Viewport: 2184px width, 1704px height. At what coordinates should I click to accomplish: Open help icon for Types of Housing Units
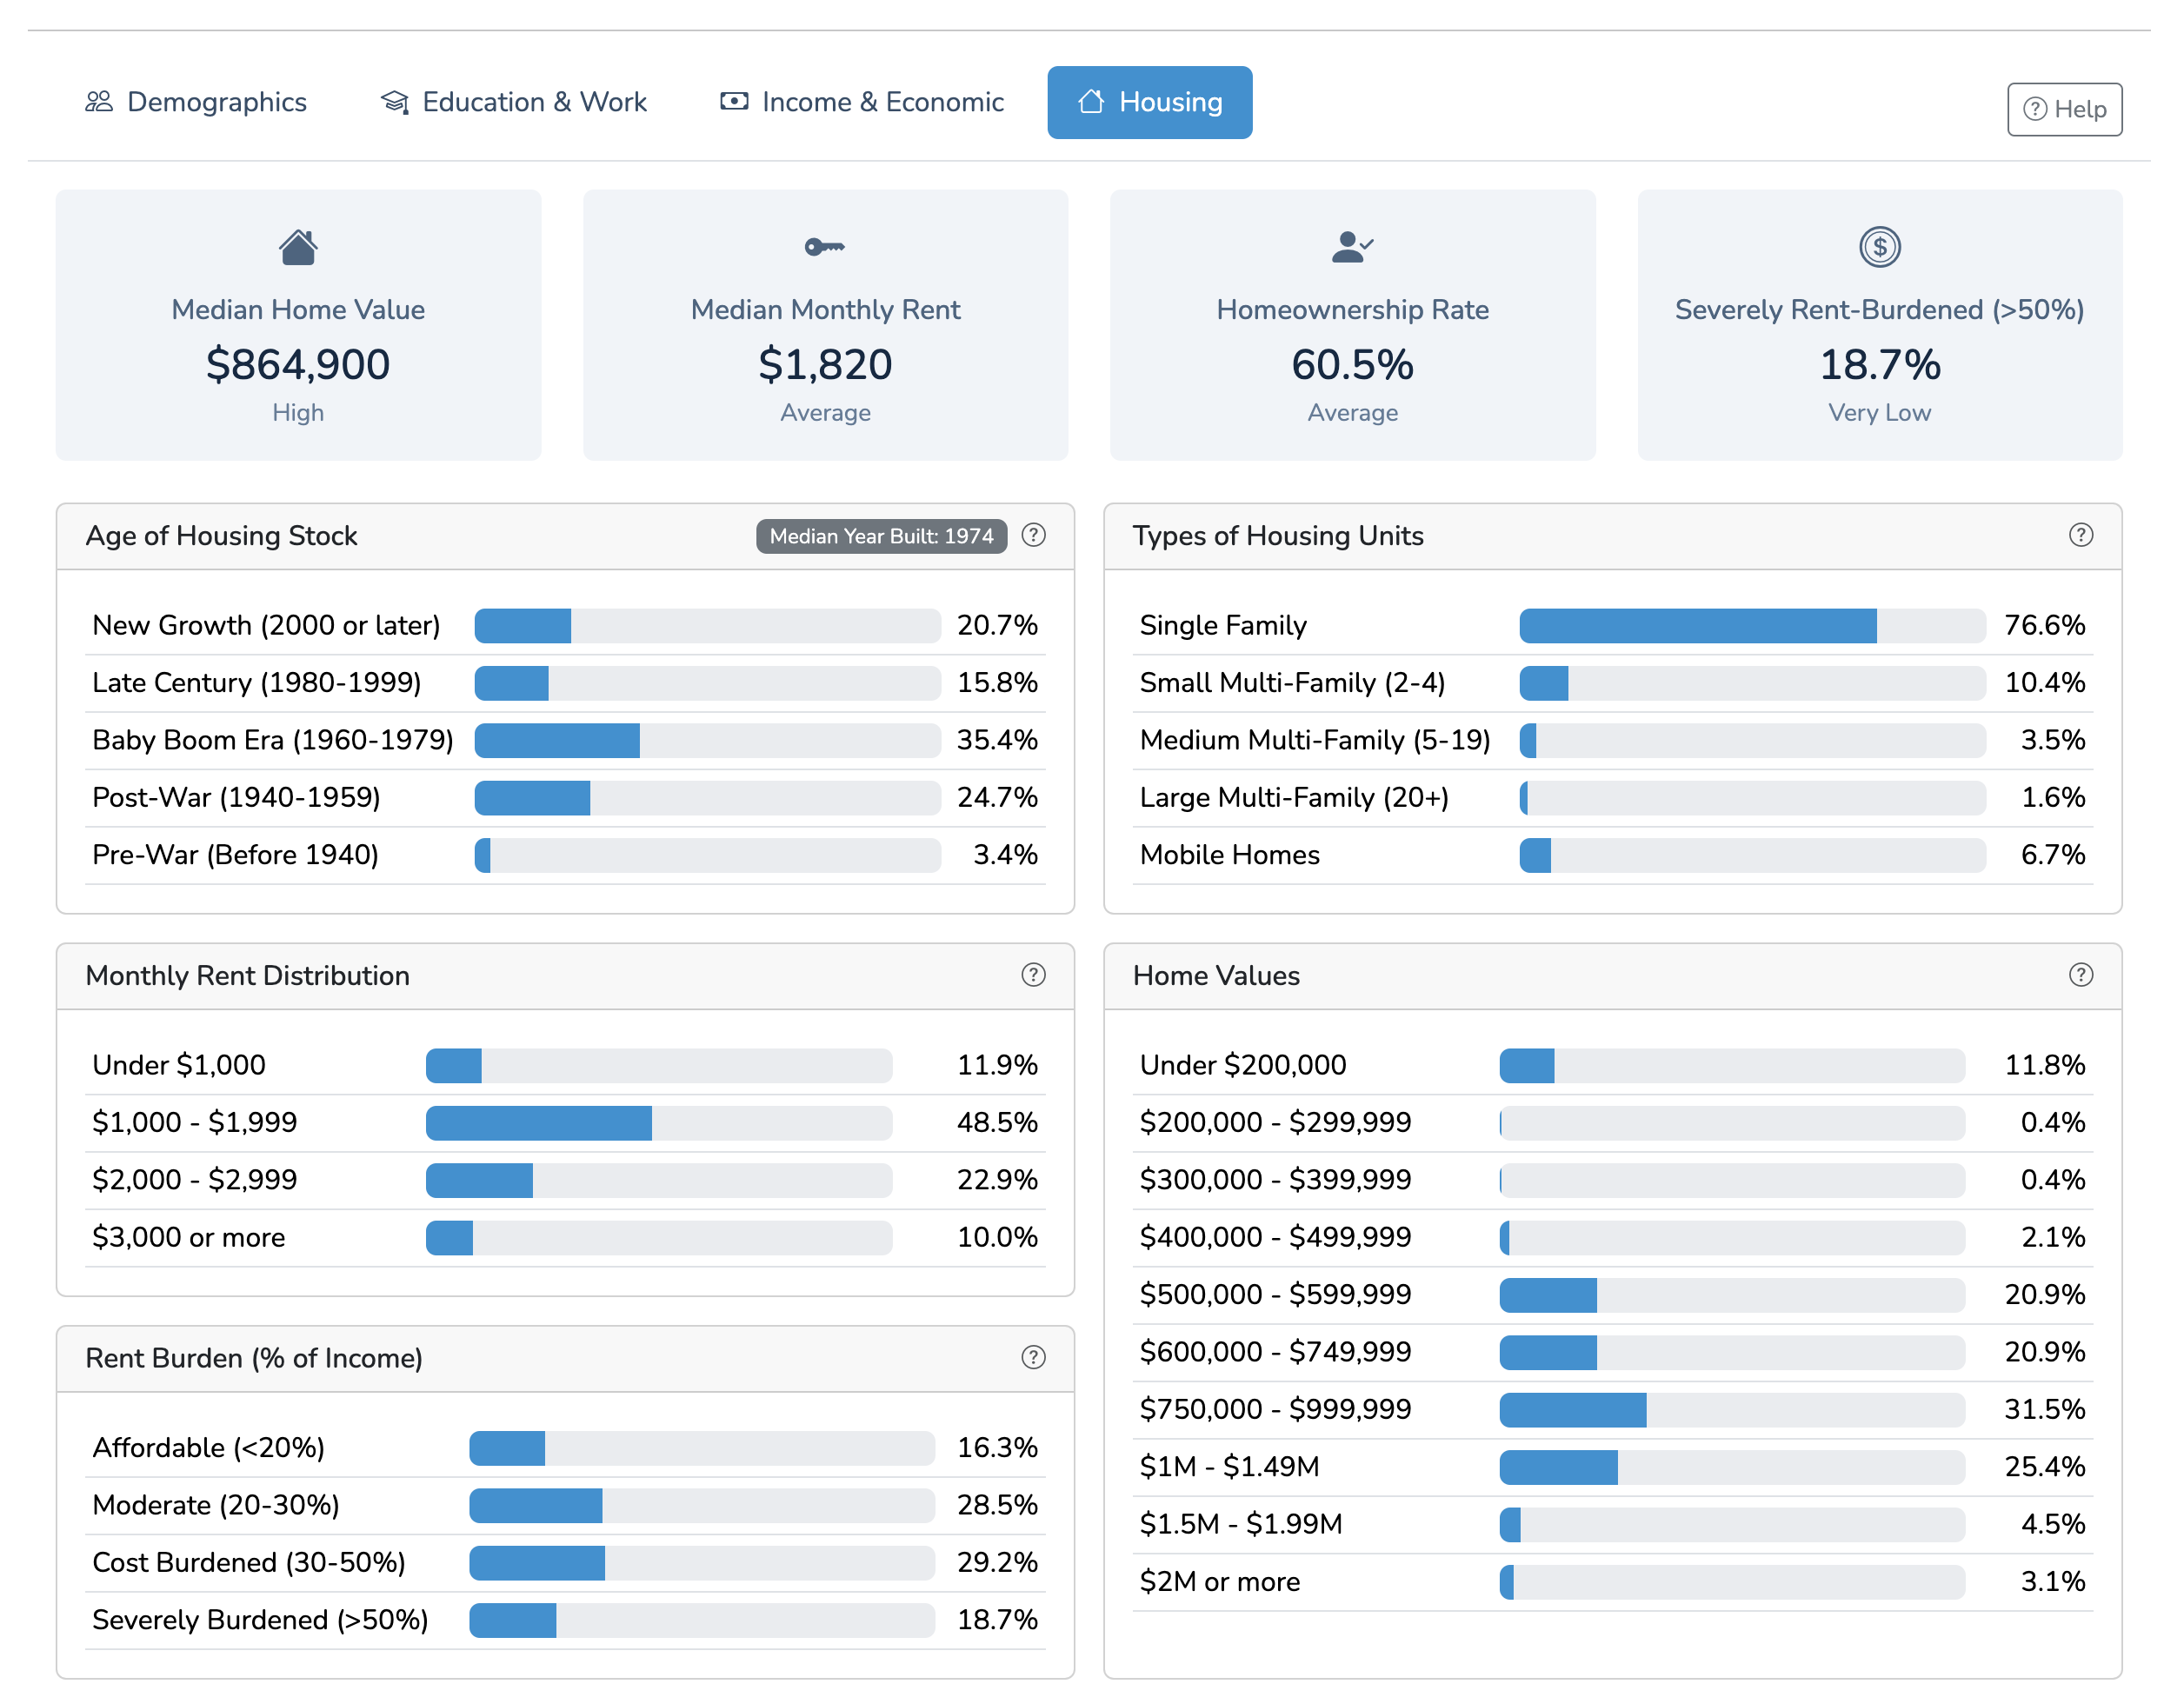pos(2081,536)
